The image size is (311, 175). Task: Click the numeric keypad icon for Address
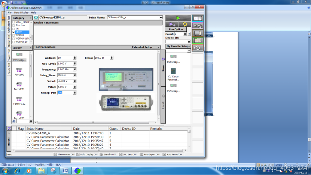click(75, 58)
